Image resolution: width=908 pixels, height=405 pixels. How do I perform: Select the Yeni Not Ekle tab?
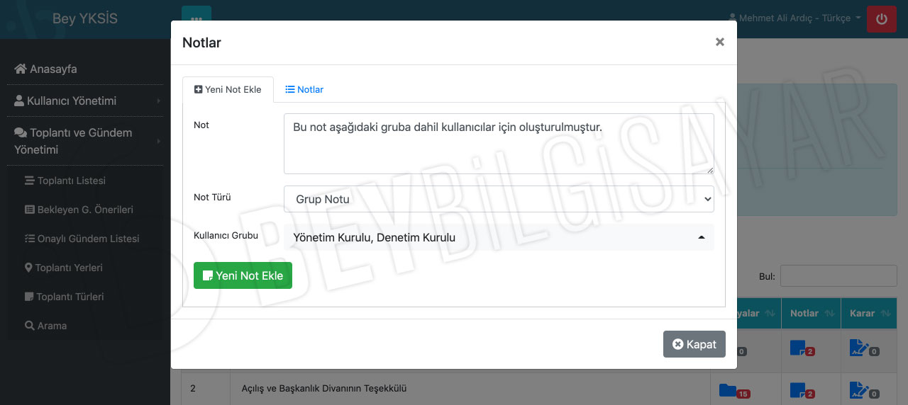228,89
